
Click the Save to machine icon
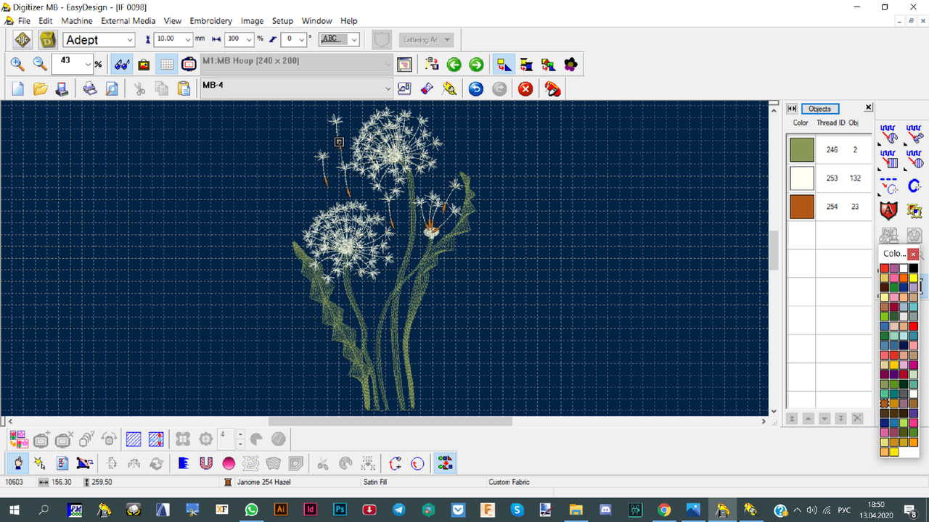(62, 88)
